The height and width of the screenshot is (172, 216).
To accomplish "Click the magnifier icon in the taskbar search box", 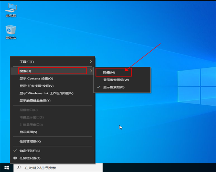I will click(x=19, y=168).
